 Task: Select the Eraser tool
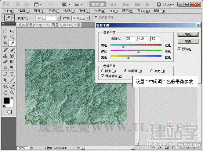[x=5, y=62]
